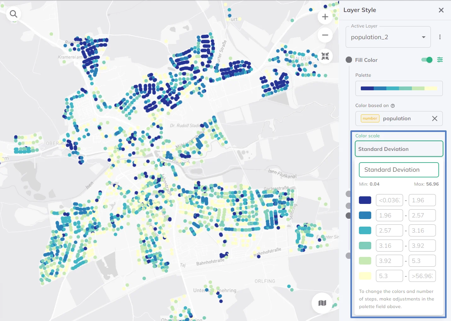
Task: Click the Color based on help icon
Action: [x=393, y=106]
